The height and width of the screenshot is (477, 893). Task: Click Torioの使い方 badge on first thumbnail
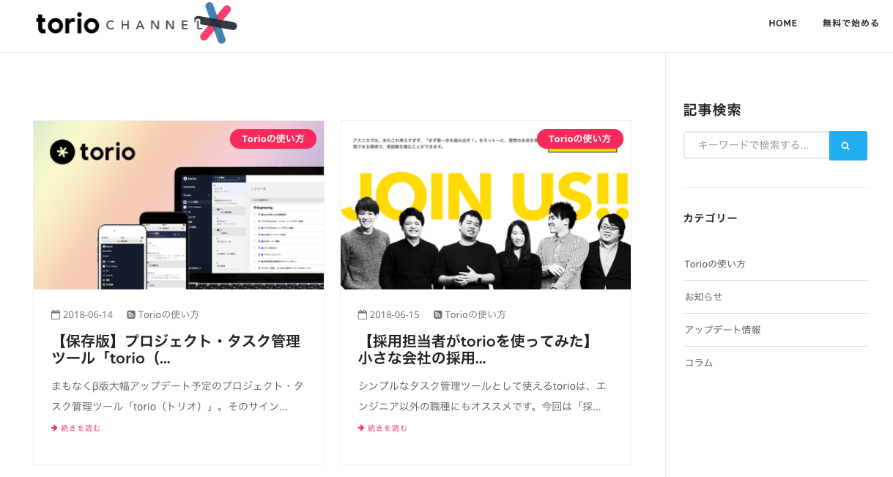coord(273,138)
